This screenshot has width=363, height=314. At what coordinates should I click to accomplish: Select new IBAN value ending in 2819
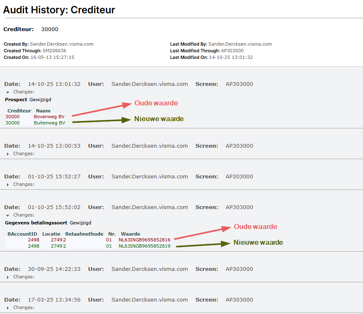pyautogui.click(x=144, y=246)
